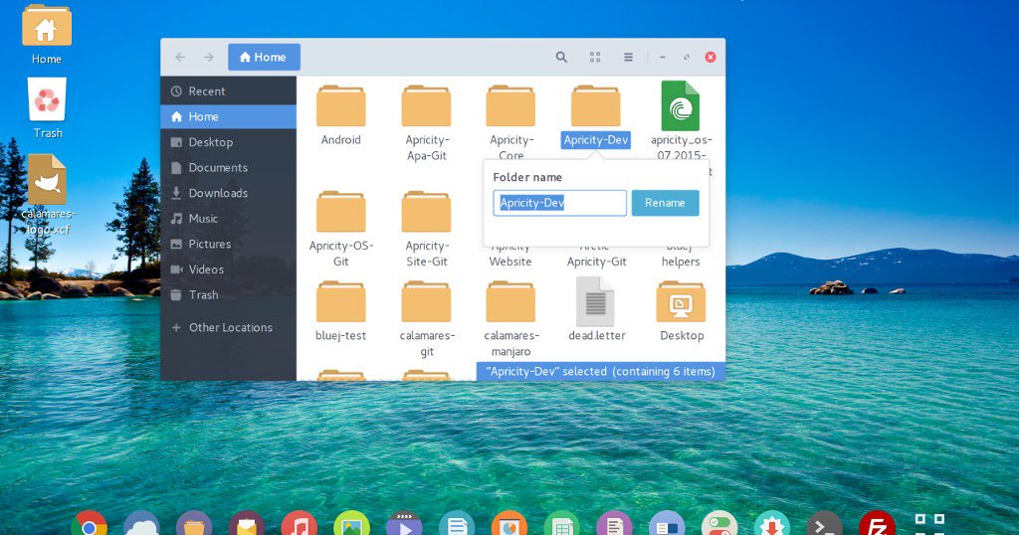Open Other Locations in the sidebar
1019x535 pixels.
point(228,327)
